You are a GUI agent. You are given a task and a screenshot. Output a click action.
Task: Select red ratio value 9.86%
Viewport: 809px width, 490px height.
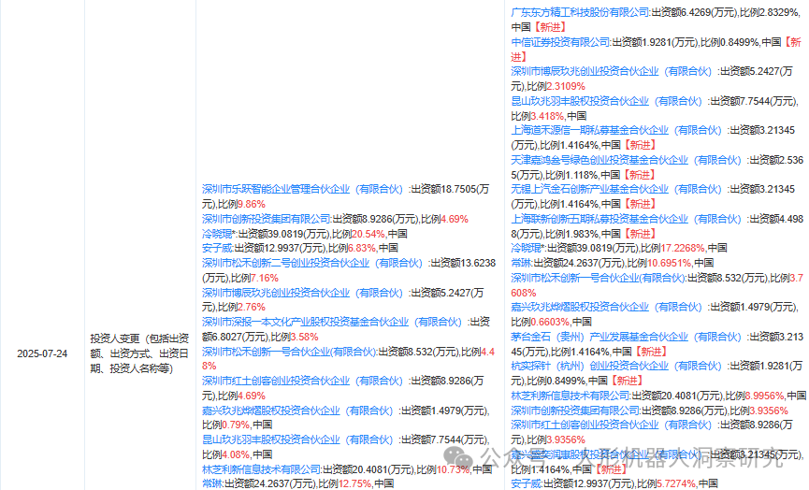[252, 204]
